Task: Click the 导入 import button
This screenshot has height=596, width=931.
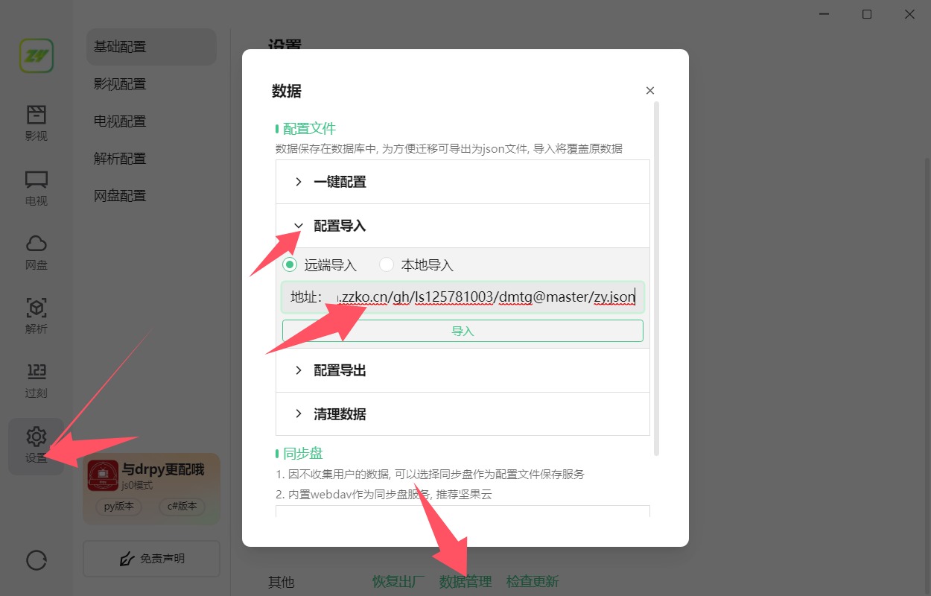Action: click(463, 330)
